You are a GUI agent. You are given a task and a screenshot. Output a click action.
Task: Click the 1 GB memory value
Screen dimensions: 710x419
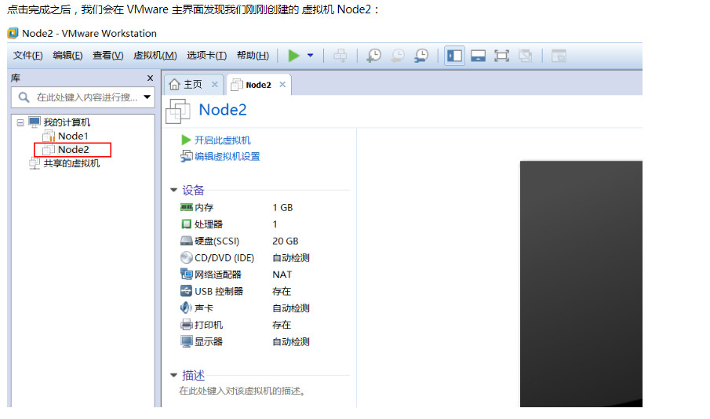(x=282, y=207)
